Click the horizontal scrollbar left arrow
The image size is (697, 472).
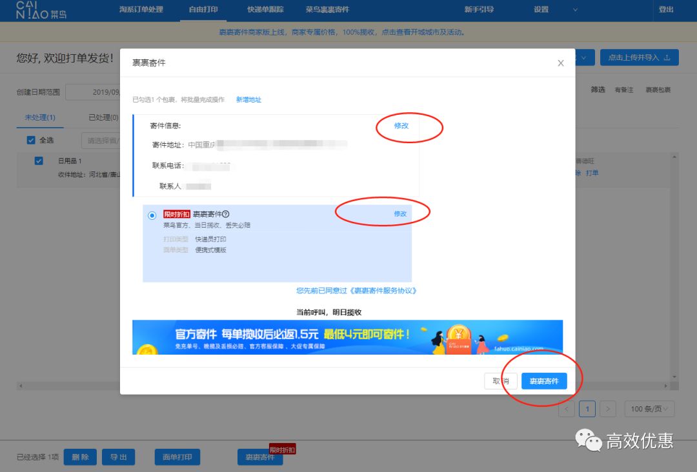[21, 386]
